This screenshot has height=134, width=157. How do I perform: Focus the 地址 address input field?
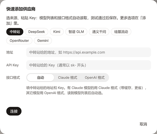(88, 52)
